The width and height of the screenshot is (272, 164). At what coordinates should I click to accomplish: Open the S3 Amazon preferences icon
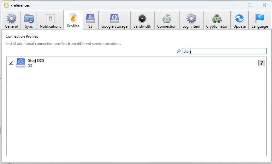pyautogui.click(x=90, y=19)
